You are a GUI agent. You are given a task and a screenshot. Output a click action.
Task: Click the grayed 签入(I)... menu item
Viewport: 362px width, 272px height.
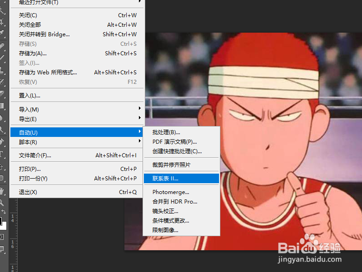tap(77, 63)
